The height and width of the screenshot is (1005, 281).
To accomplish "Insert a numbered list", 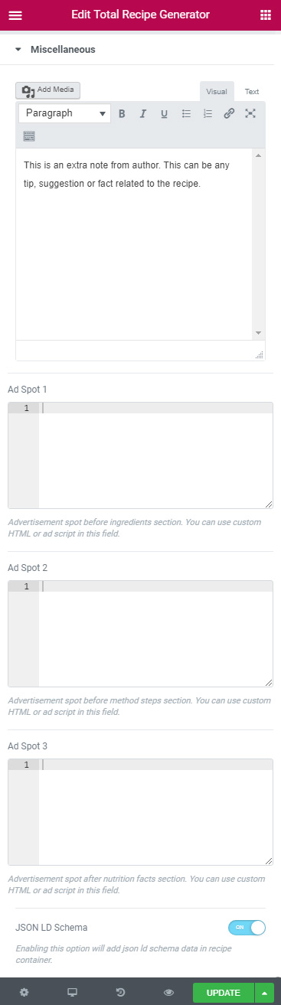I will pos(207,113).
